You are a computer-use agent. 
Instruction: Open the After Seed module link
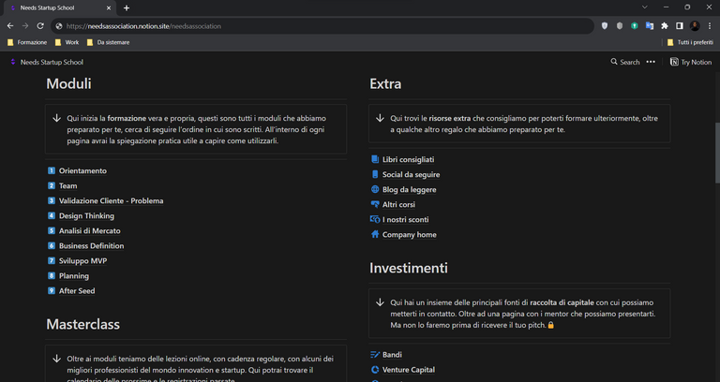pos(77,291)
